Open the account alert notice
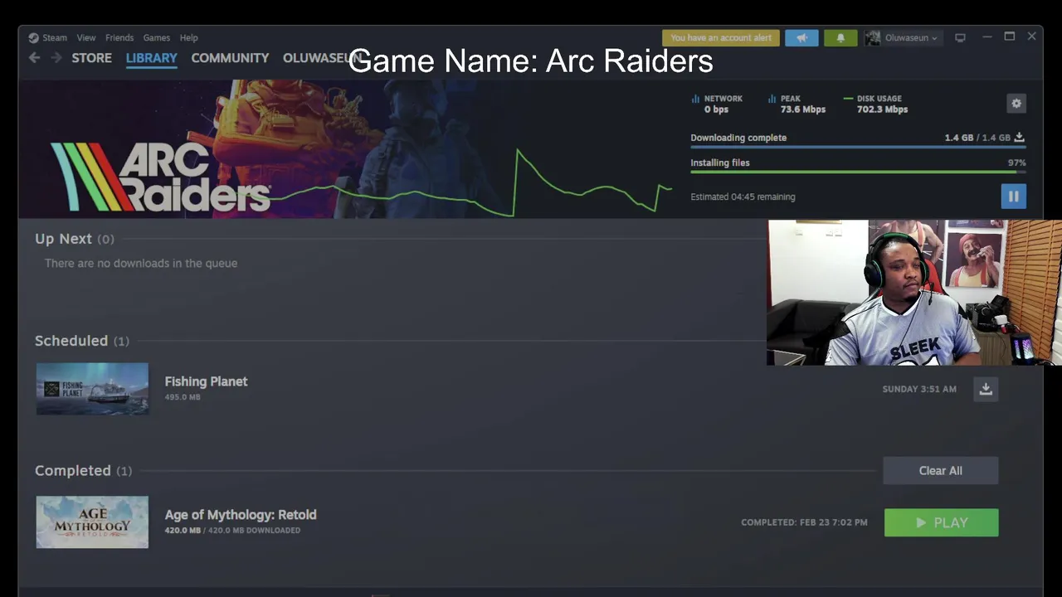The width and height of the screenshot is (1062, 597). coord(721,38)
